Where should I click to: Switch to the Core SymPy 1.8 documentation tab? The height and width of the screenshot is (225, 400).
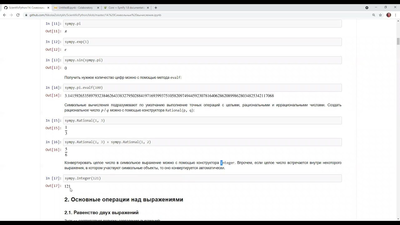tap(126, 7)
